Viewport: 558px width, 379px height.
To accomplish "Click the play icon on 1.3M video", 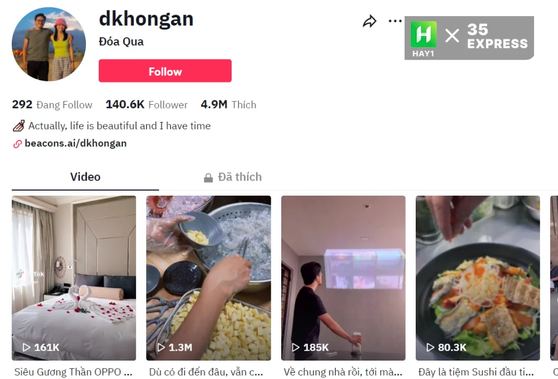I will coord(161,347).
